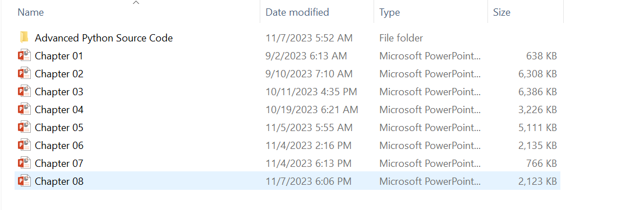Sort files by the Date modified column

point(297,12)
